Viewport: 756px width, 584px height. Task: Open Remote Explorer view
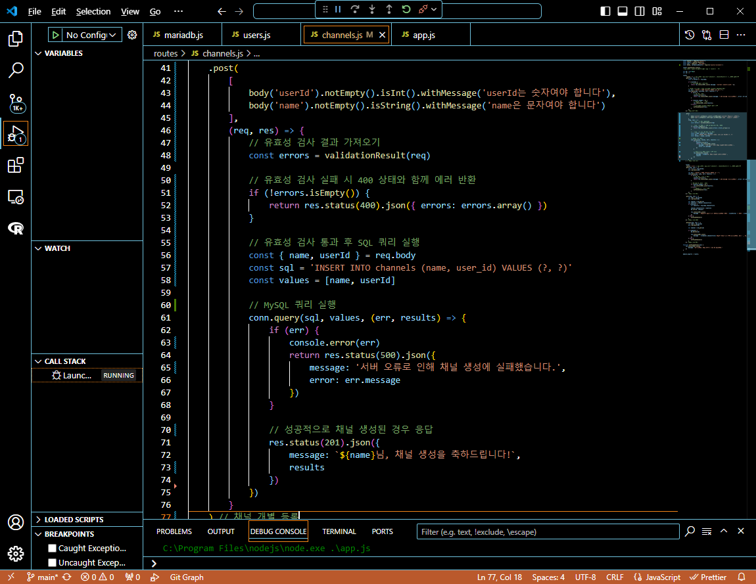tap(15, 197)
